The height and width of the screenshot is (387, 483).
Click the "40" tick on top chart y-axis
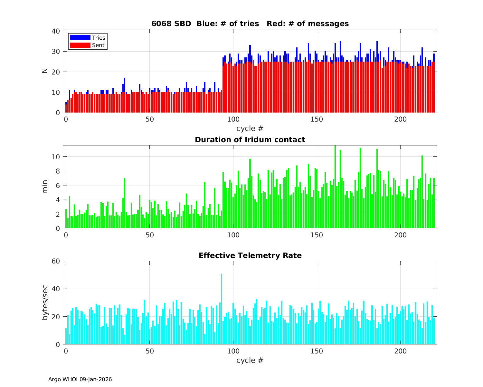coord(56,31)
